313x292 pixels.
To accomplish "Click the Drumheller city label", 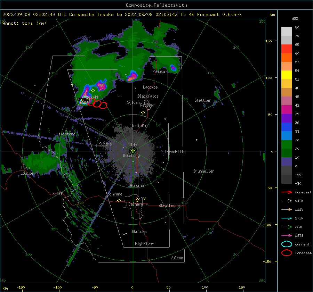I will 204,171.
